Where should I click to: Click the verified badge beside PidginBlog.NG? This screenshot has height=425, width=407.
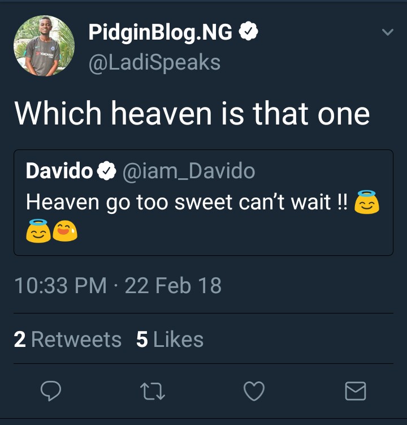coord(248,33)
